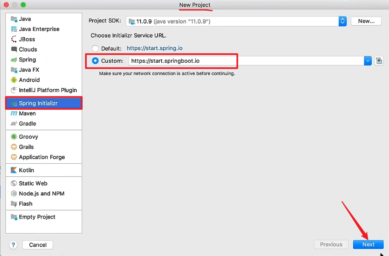
Task: Click New... SDK button
Action: [x=366, y=21]
